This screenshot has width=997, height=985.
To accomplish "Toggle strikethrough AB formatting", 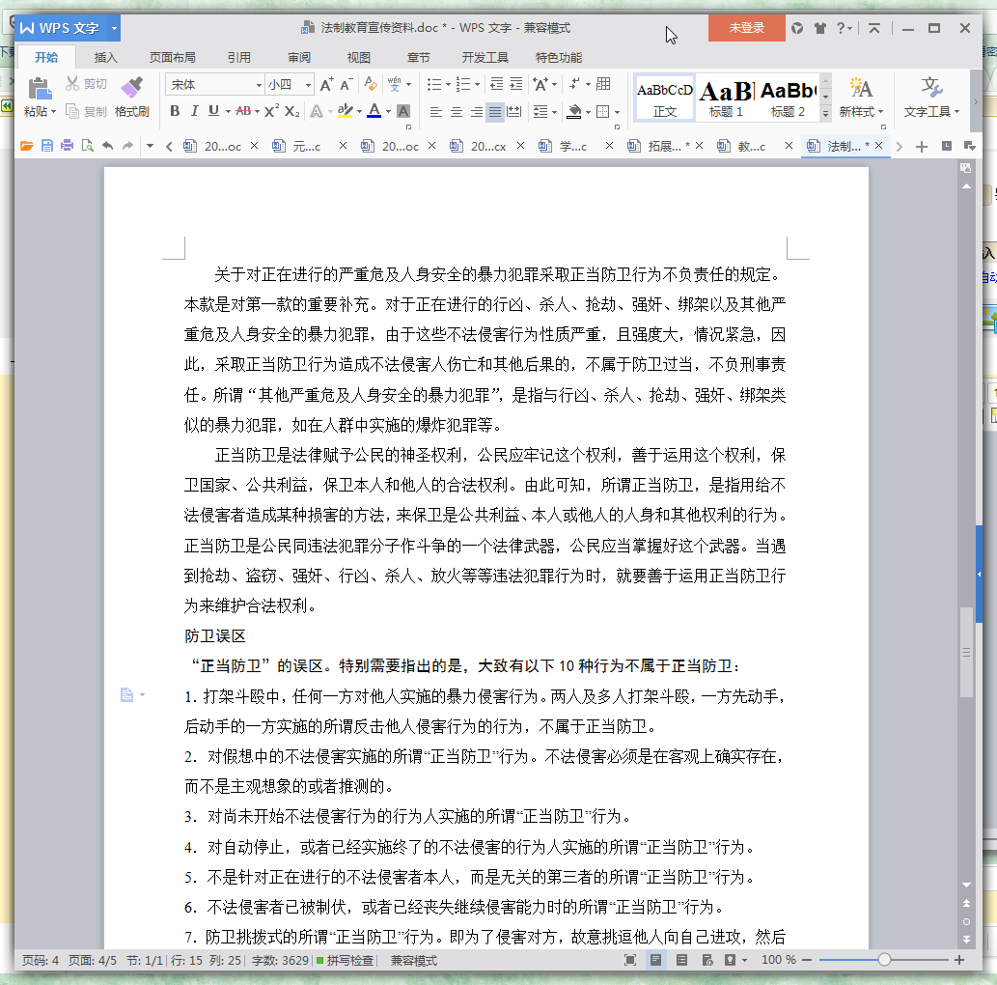I will pyautogui.click(x=243, y=111).
